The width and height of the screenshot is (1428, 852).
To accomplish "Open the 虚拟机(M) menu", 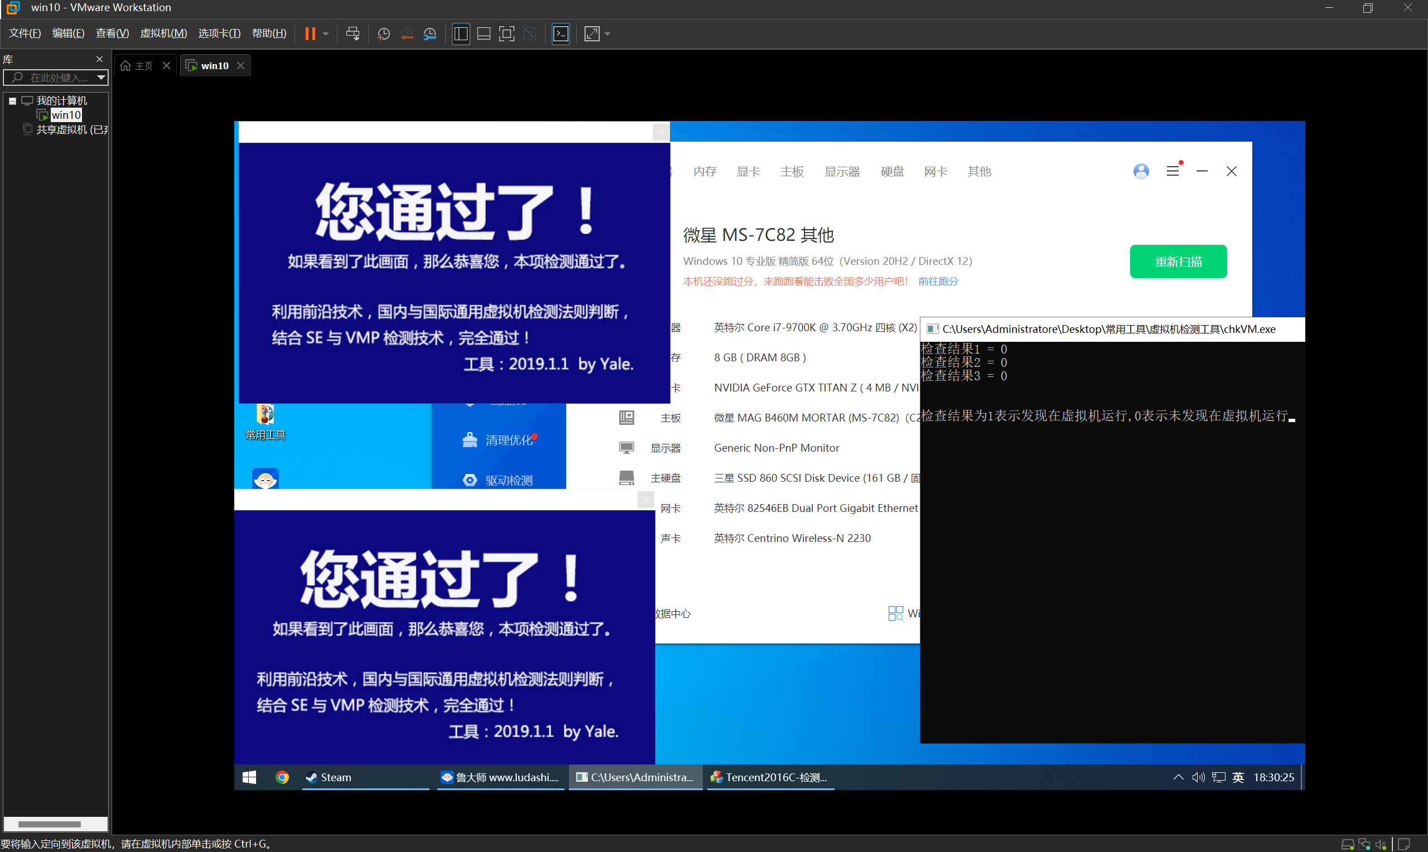I will click(163, 33).
